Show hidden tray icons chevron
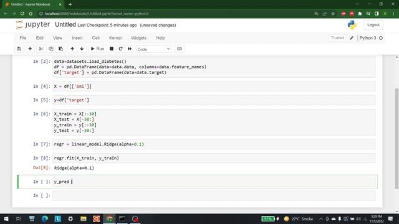This screenshot has width=399, height=224. point(321,218)
